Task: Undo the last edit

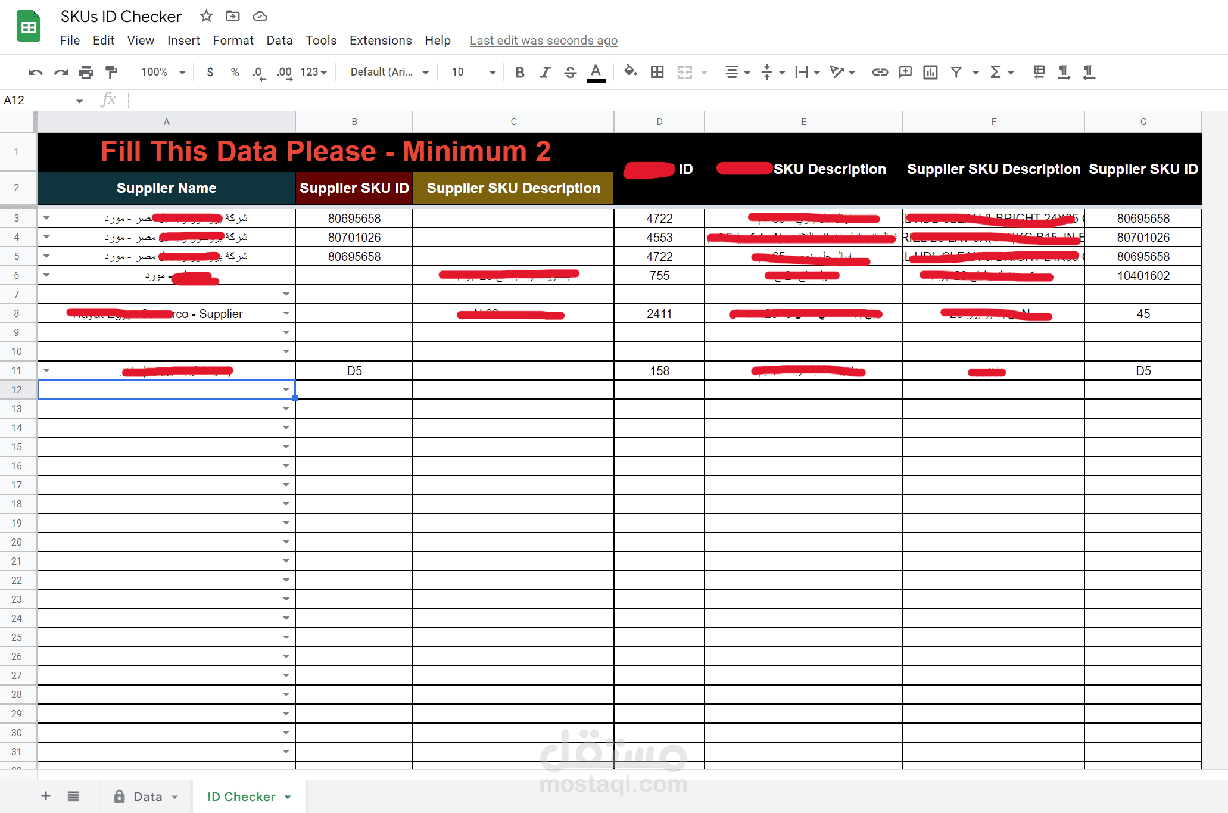Action: coord(35,71)
